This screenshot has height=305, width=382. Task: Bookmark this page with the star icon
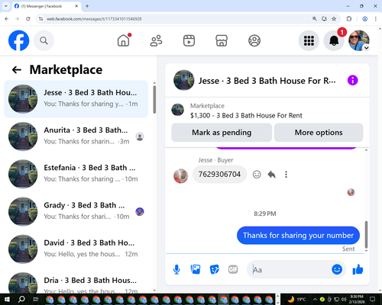pyautogui.click(x=334, y=19)
